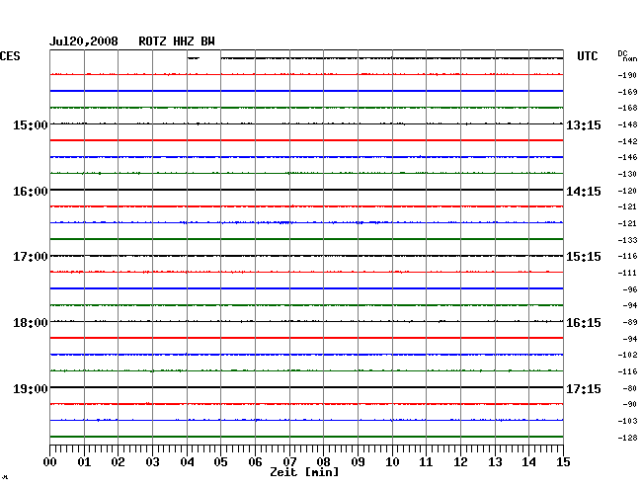The height and width of the screenshot is (488, 642).
Task: Click minute tick label '09'
Action: (358, 462)
